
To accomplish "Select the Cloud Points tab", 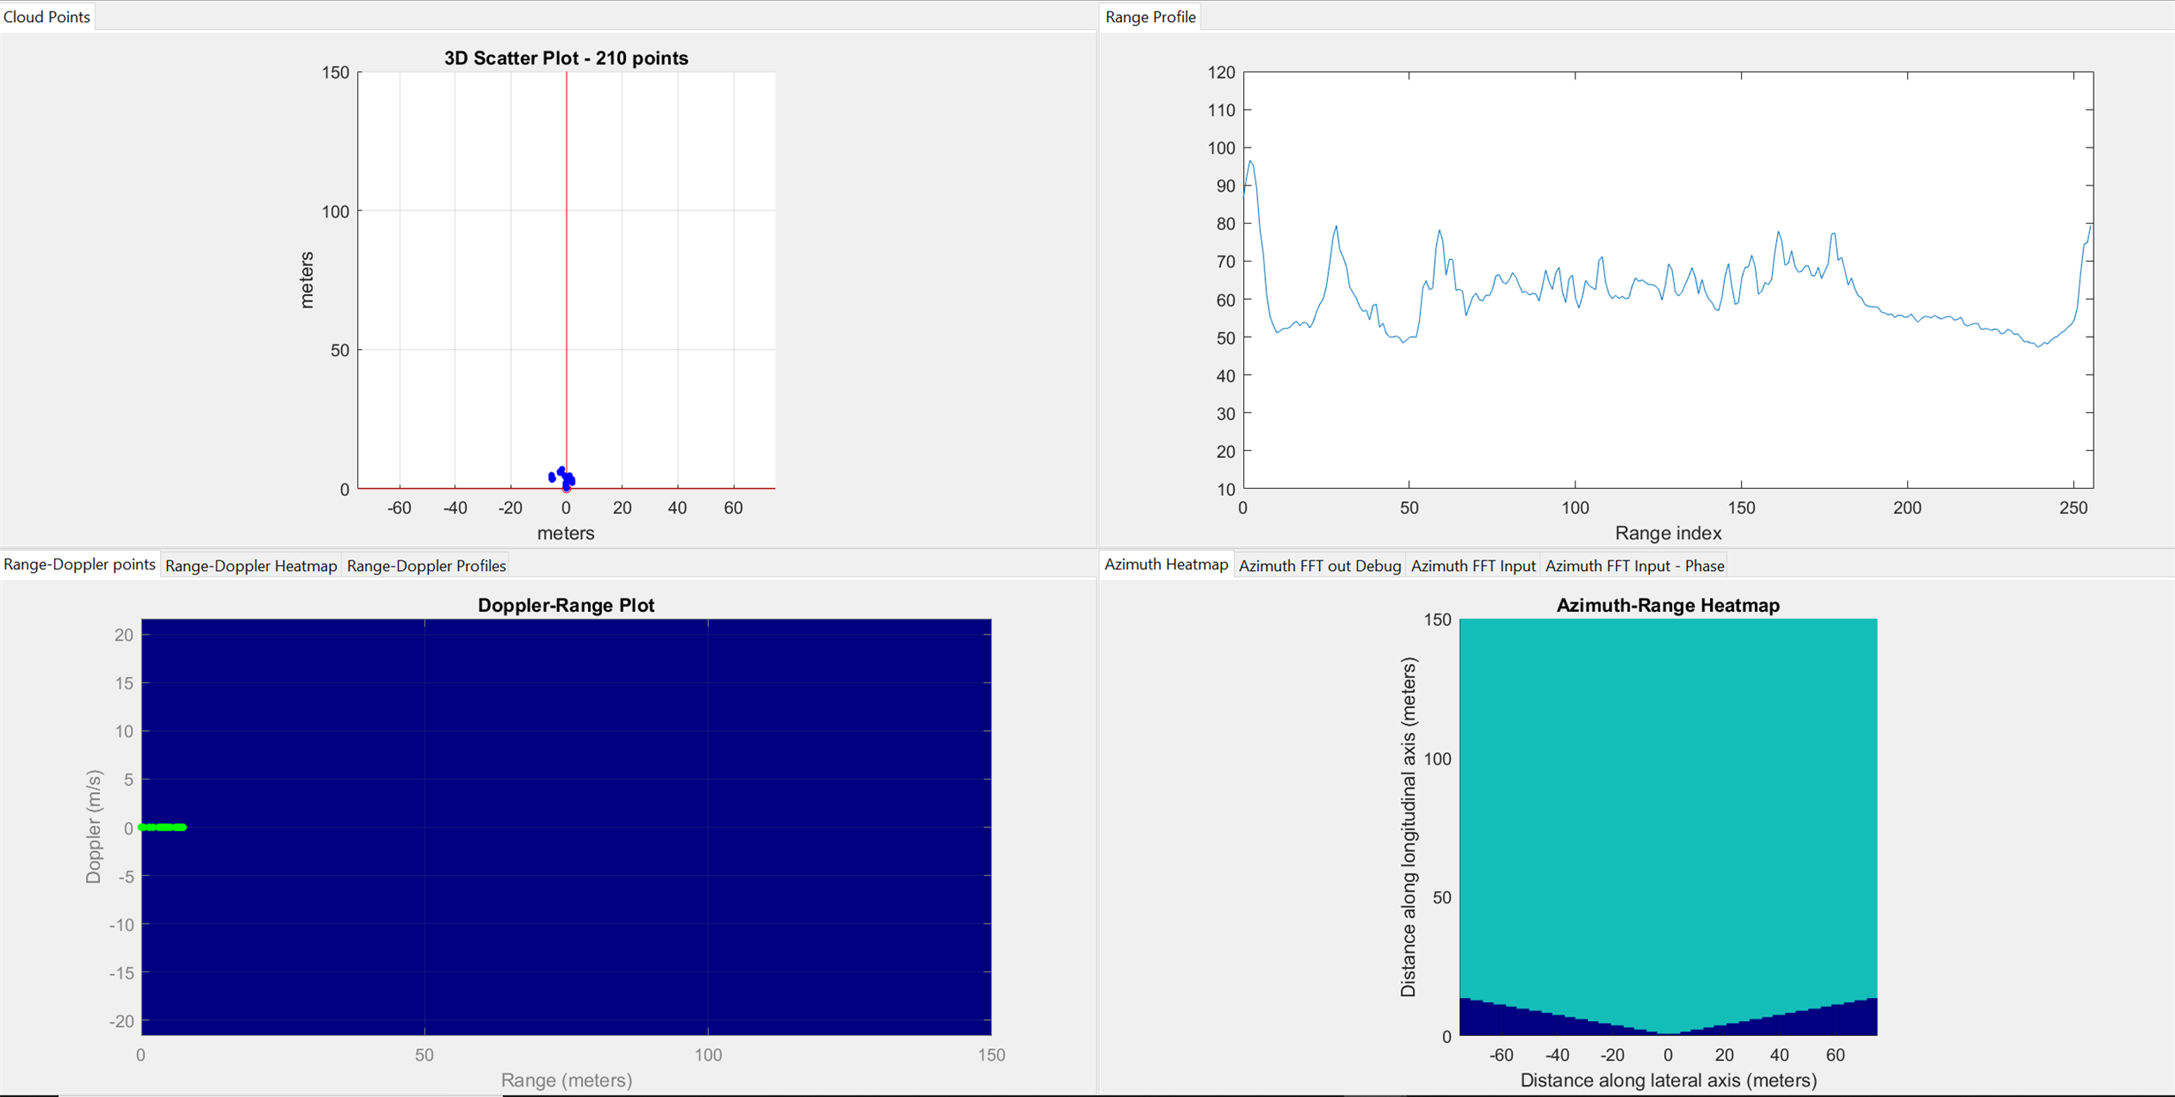I will [47, 17].
